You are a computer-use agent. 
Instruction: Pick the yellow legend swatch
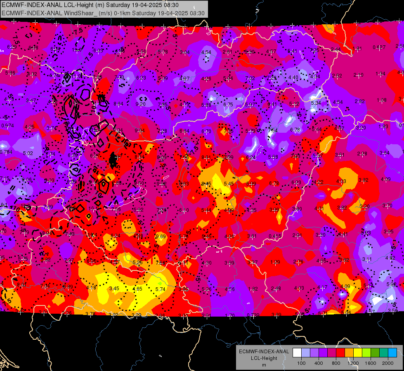click(358, 353)
